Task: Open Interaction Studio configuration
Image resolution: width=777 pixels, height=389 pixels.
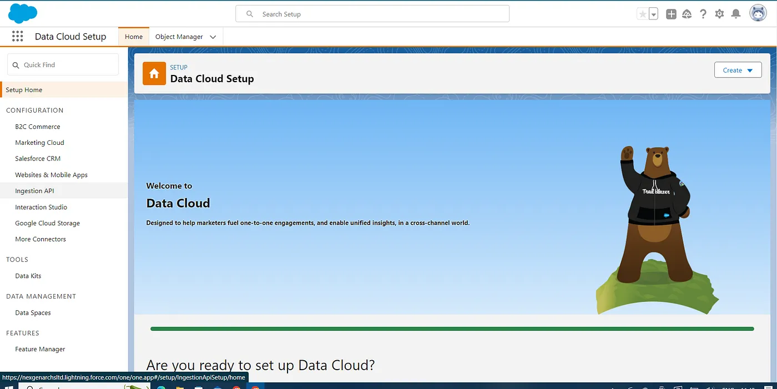Action: pyautogui.click(x=41, y=207)
